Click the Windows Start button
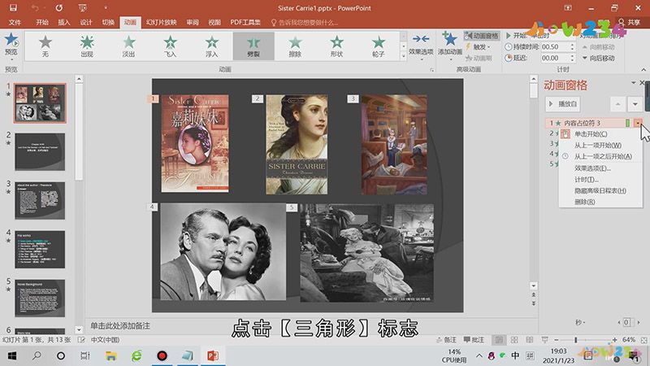The width and height of the screenshot is (650, 366). coord(12,355)
